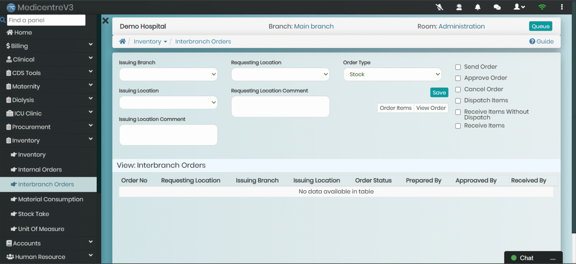Open the Issuing Branch dropdown
The height and width of the screenshot is (264, 576).
168,74
